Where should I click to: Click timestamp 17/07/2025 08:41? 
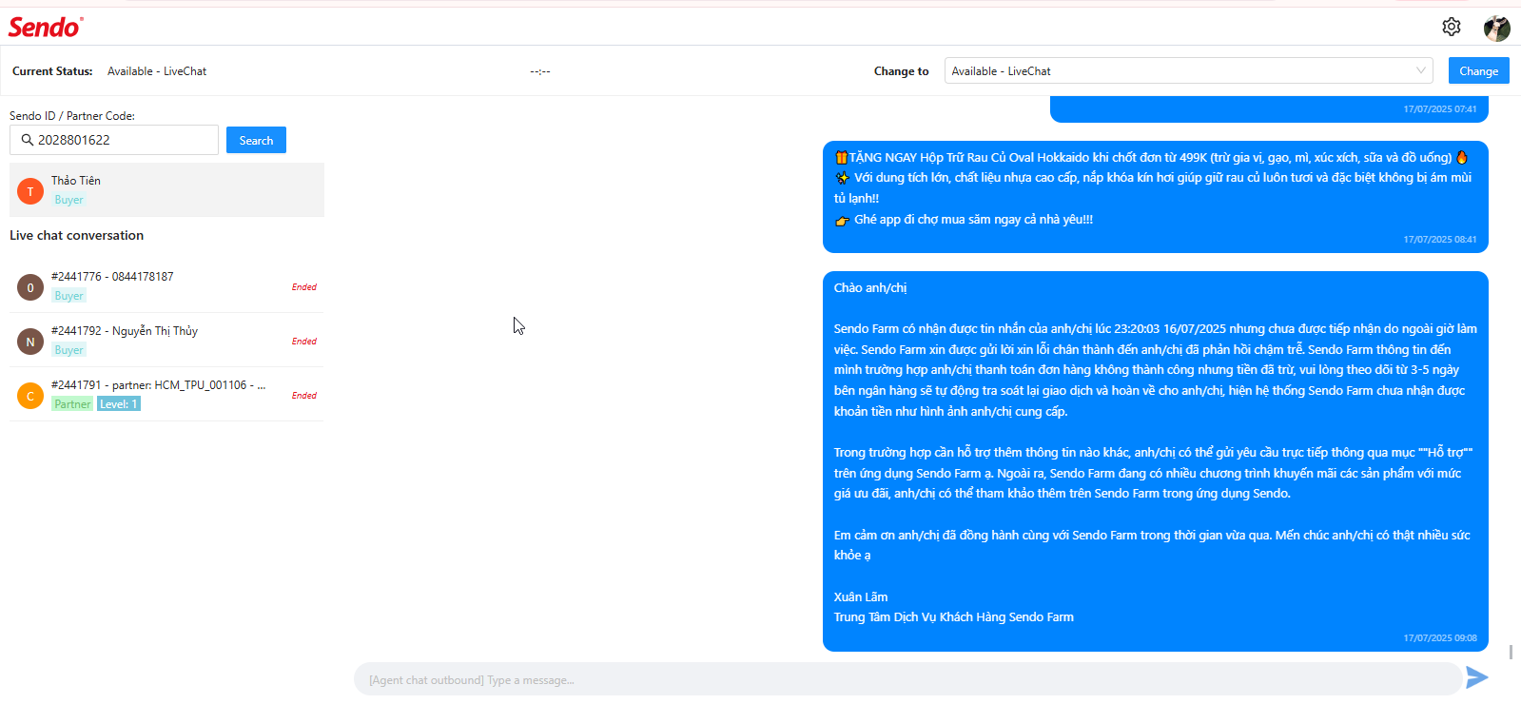pos(1440,240)
